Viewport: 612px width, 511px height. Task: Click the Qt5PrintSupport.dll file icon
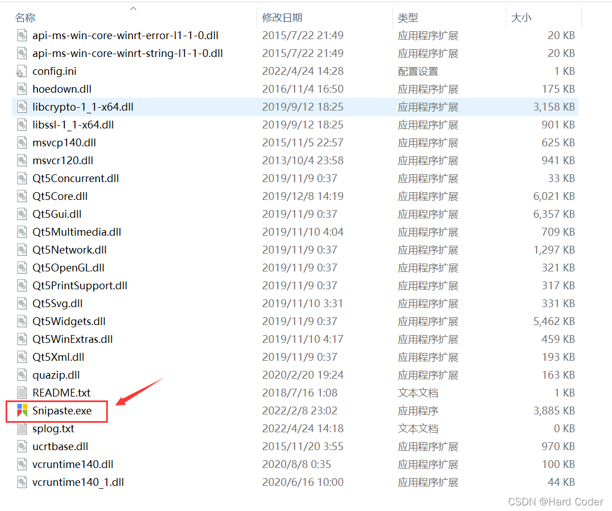coord(22,286)
